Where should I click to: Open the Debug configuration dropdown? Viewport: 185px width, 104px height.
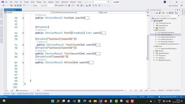coord(36,5)
